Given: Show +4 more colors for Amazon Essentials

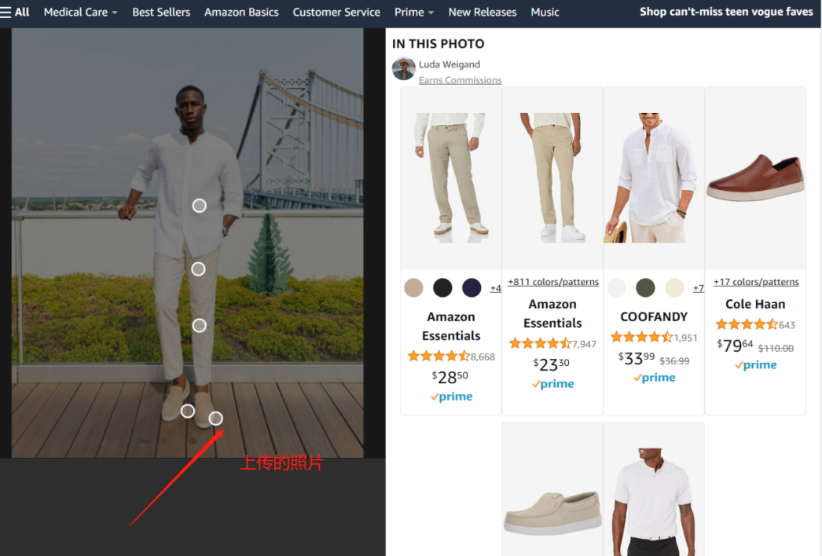Looking at the screenshot, I should pos(495,288).
